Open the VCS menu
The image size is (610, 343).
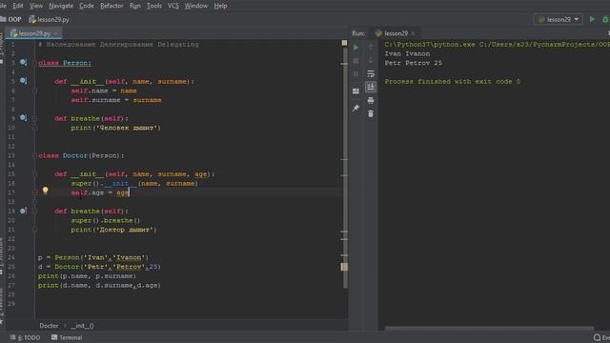click(173, 6)
